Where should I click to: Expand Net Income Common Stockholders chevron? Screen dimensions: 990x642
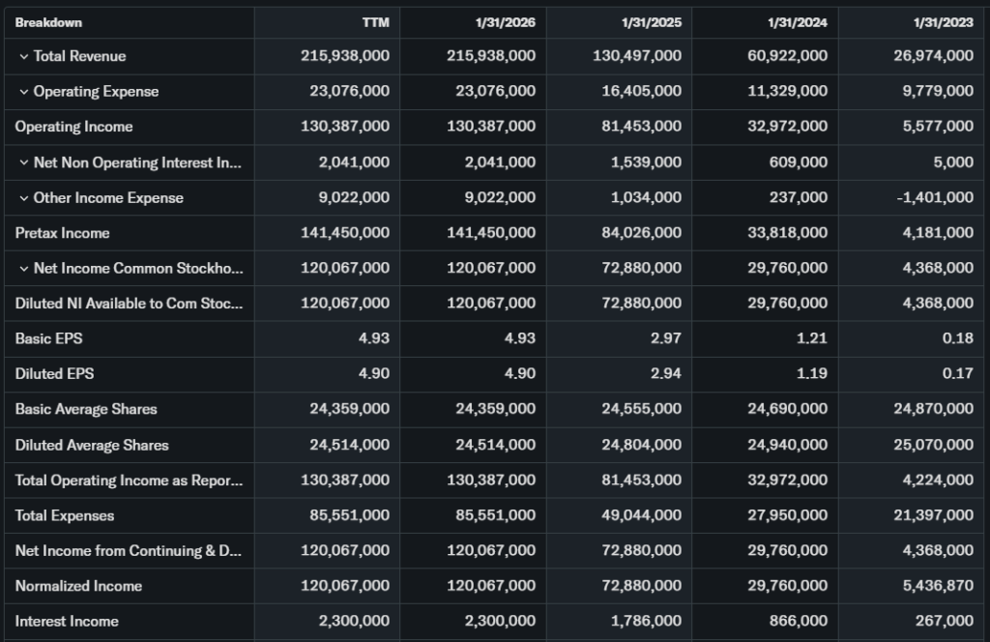tap(24, 269)
